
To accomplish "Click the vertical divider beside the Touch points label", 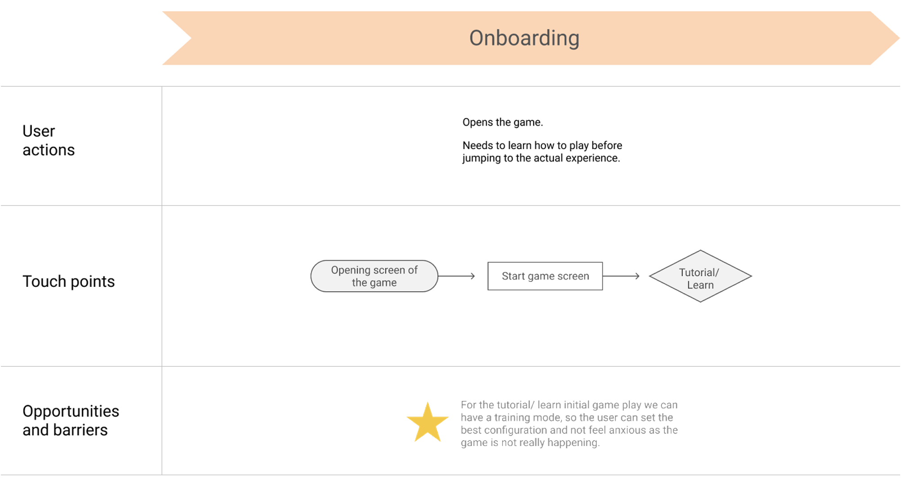I will click(162, 286).
